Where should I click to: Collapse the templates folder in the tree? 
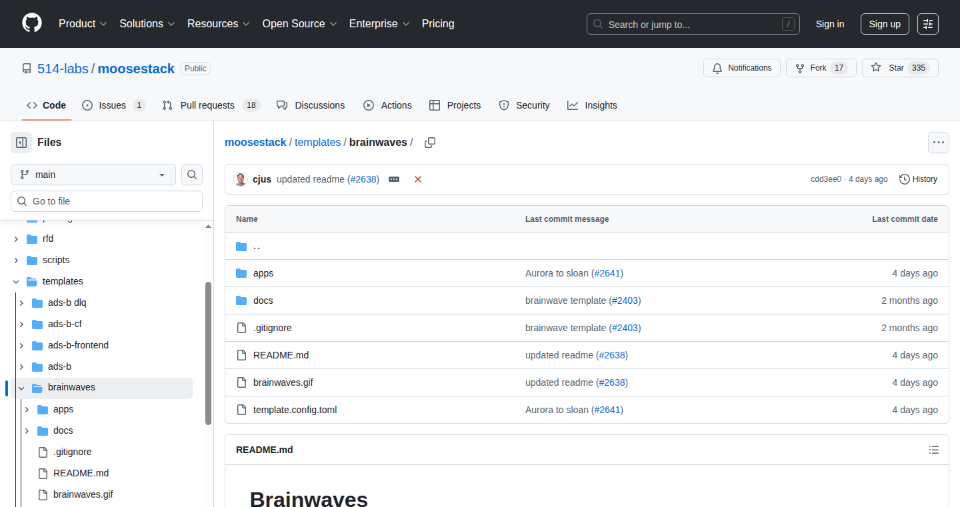point(16,281)
